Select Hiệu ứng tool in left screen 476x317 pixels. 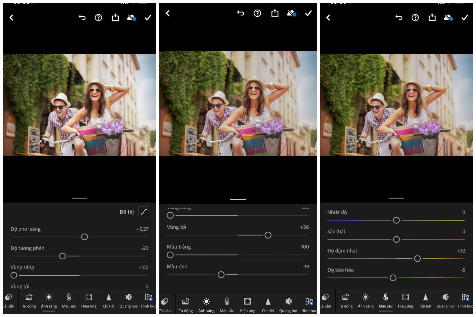(89, 301)
